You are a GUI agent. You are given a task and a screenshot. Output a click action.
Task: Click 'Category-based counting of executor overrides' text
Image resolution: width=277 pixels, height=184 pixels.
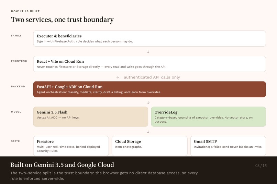point(203,119)
